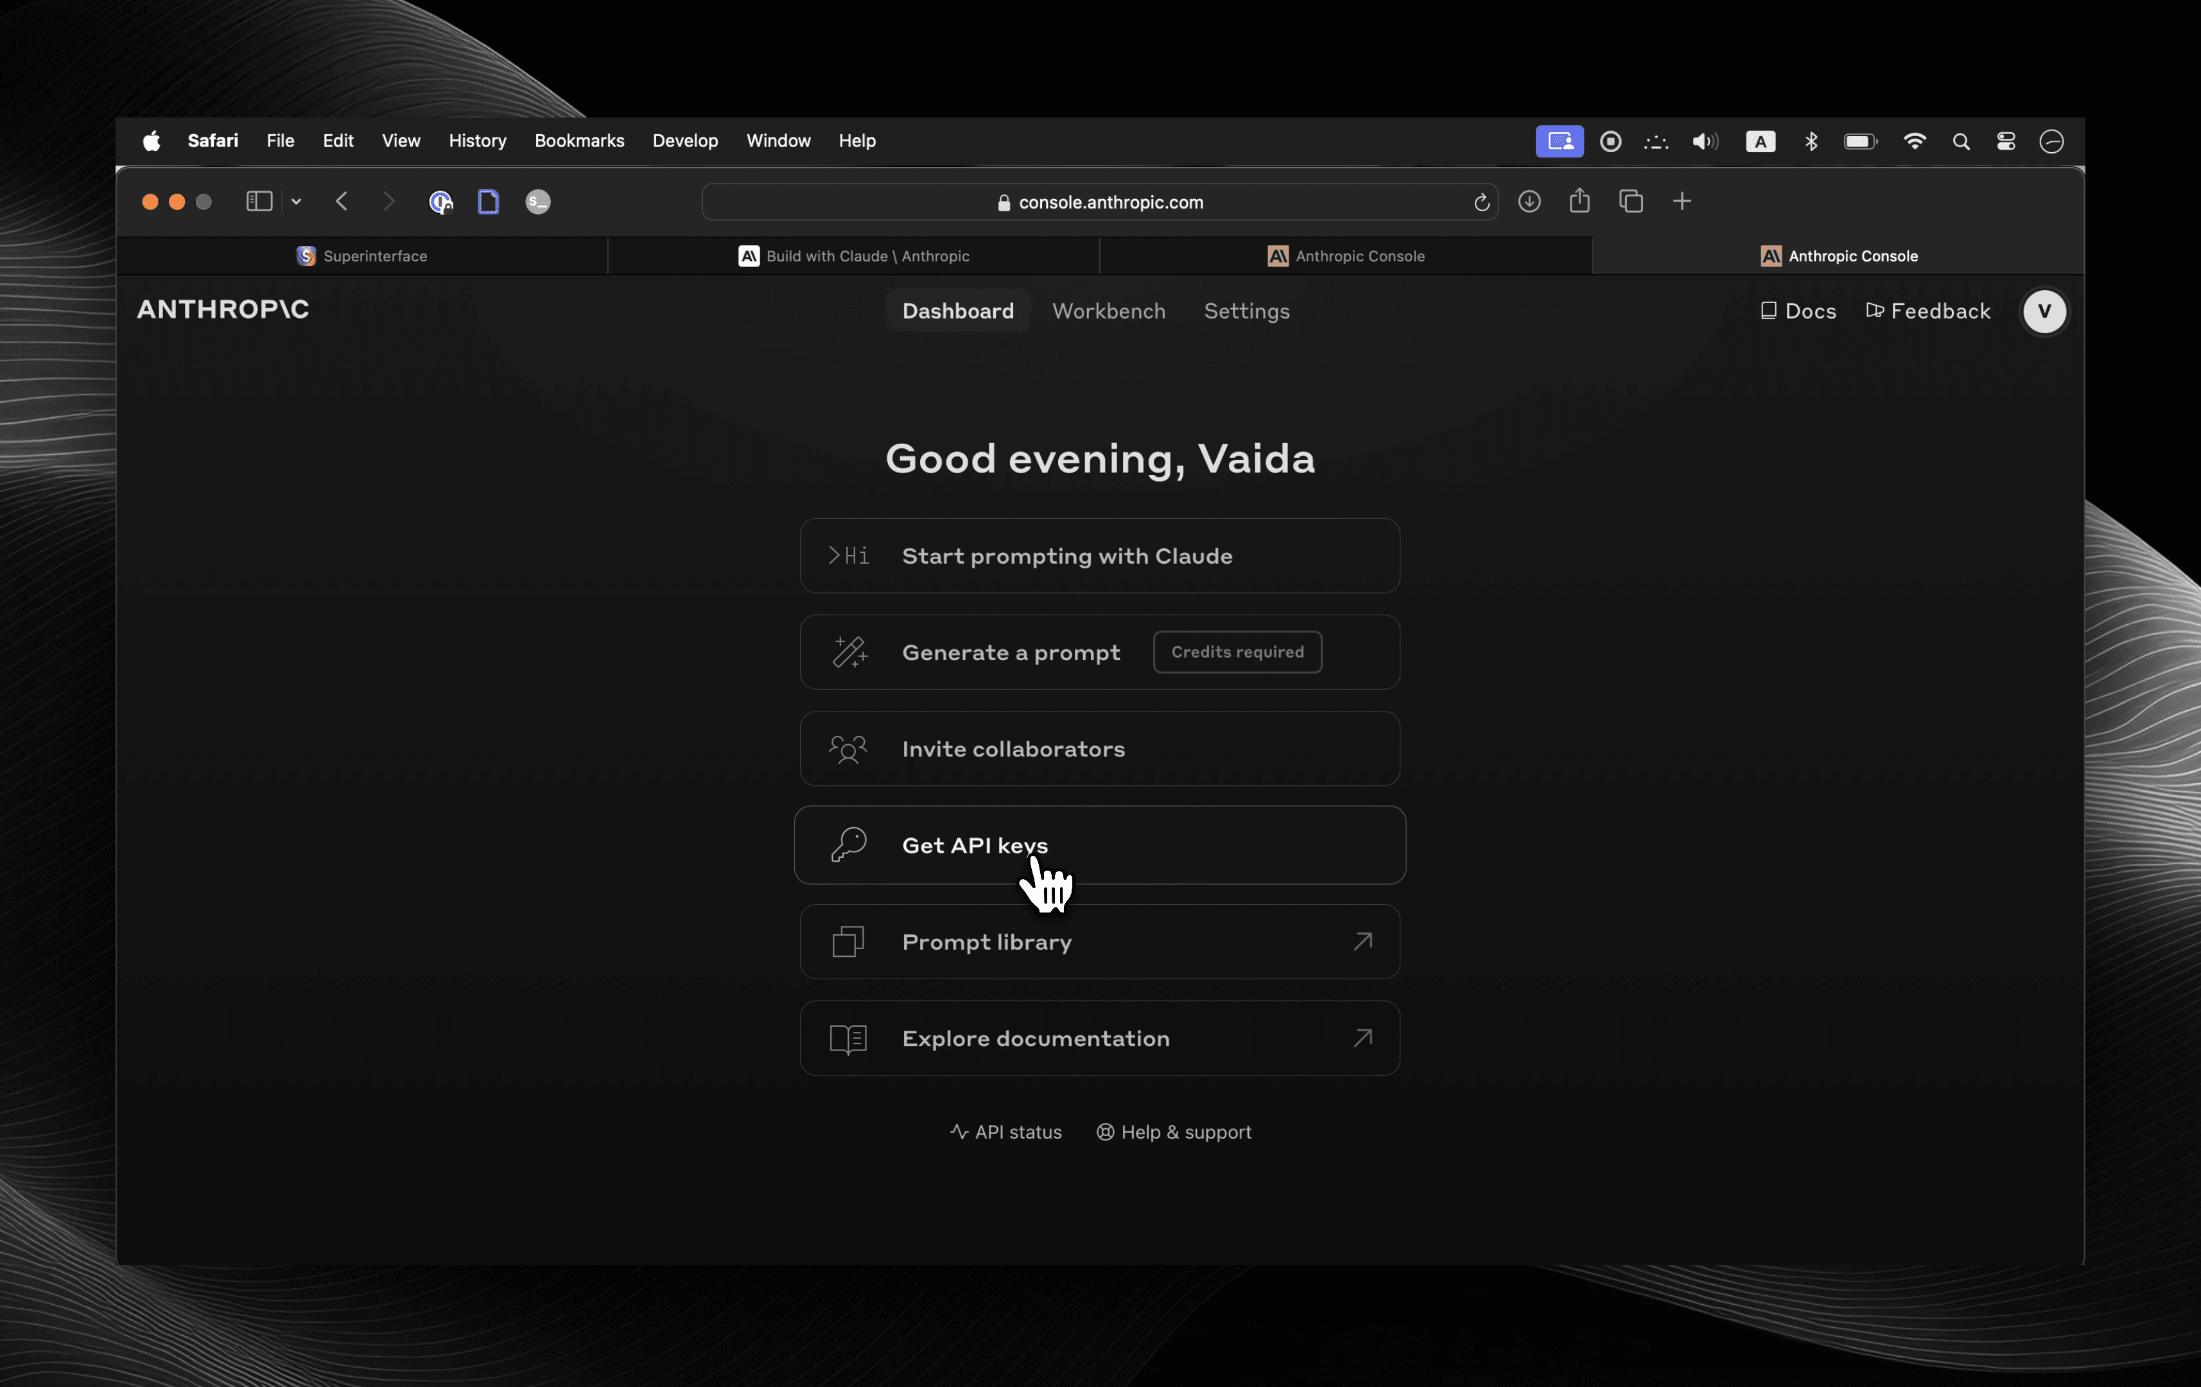The width and height of the screenshot is (2201, 1387).
Task: Switch to the Workbench tab
Action: (1108, 310)
